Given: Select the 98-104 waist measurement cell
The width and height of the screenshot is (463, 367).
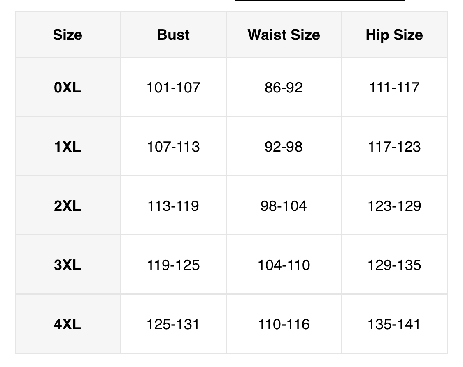Looking at the screenshot, I should tap(284, 206).
